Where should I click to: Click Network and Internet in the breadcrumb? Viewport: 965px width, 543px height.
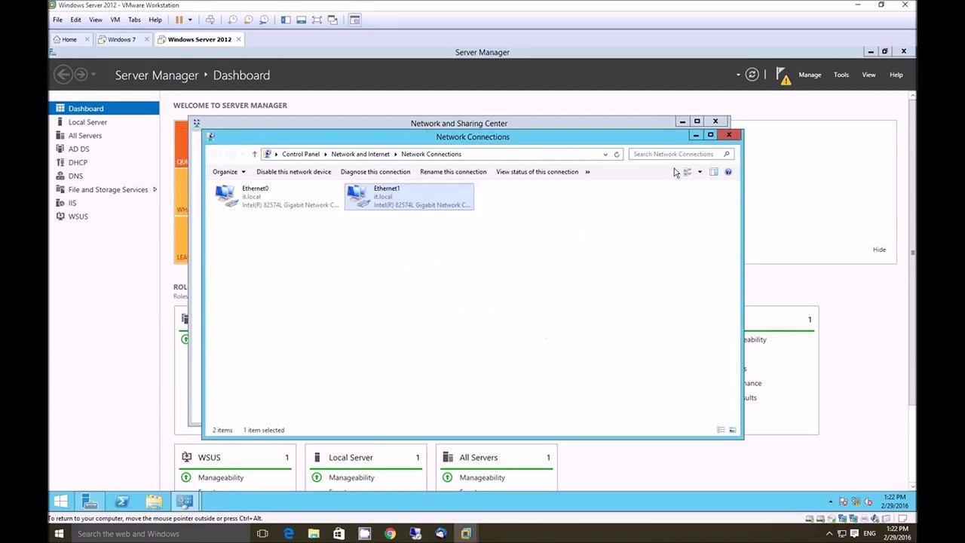(360, 154)
